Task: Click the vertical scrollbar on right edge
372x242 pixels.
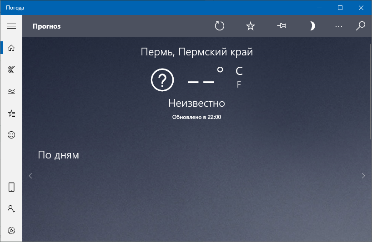Action: coord(370,92)
